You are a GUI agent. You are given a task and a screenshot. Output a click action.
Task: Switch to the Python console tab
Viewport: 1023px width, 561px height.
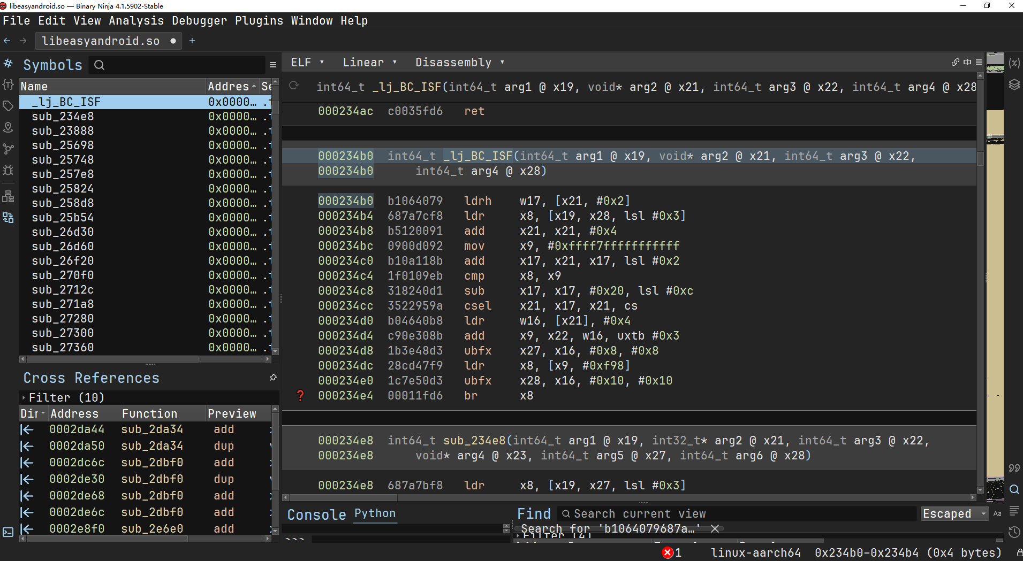(x=375, y=513)
